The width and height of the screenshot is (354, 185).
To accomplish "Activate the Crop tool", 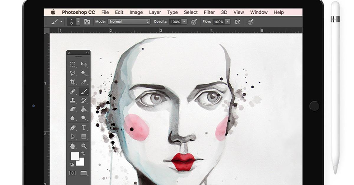I will pyautogui.click(x=73, y=82).
